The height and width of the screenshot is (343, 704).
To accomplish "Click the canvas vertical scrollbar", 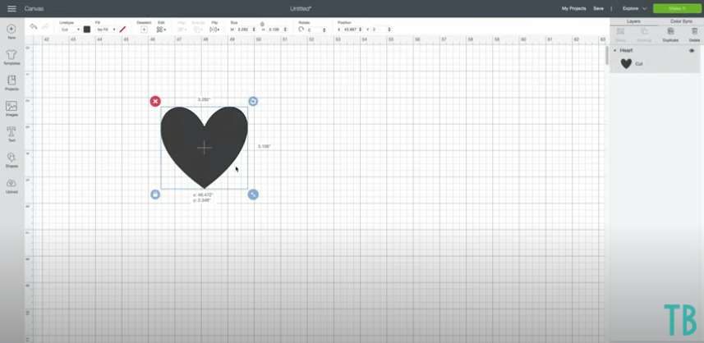I will pyautogui.click(x=607, y=56).
